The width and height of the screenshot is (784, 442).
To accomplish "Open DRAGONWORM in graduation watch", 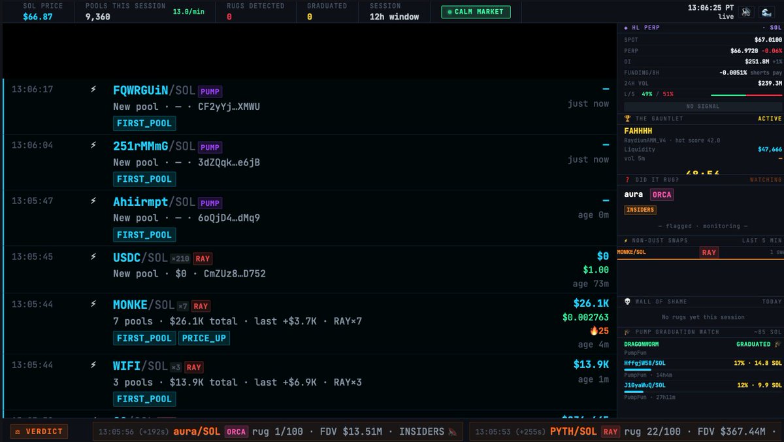I will 642,344.
